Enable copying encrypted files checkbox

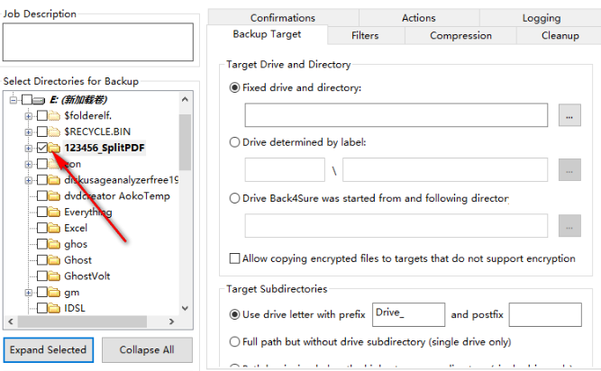[235, 258]
